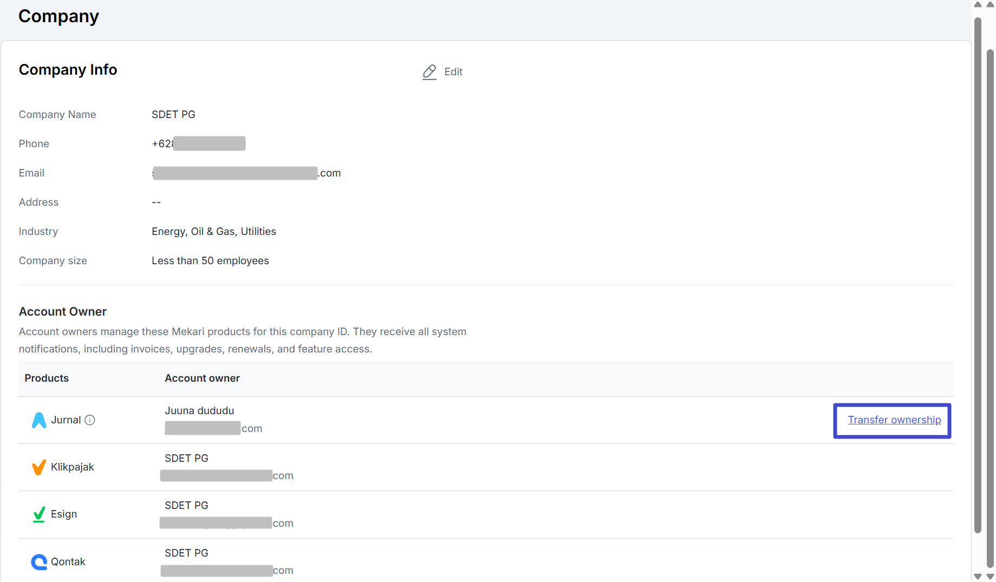Click the Klikpajak product logo
The width and height of the screenshot is (996, 582).
(39, 467)
